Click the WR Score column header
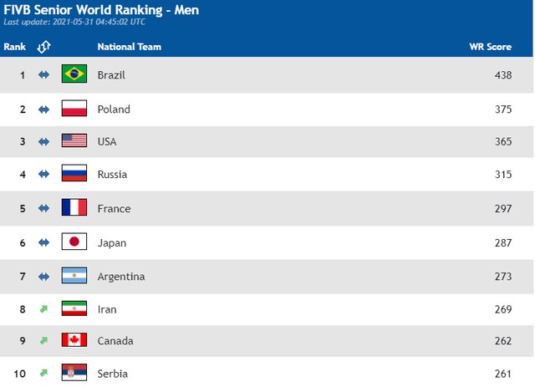Image resolution: width=535 pixels, height=387 pixels. pyautogui.click(x=490, y=47)
